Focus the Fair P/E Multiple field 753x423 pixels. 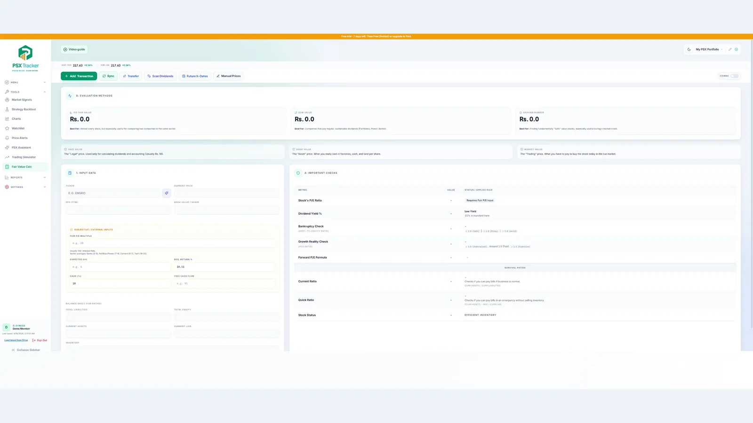[x=173, y=243]
